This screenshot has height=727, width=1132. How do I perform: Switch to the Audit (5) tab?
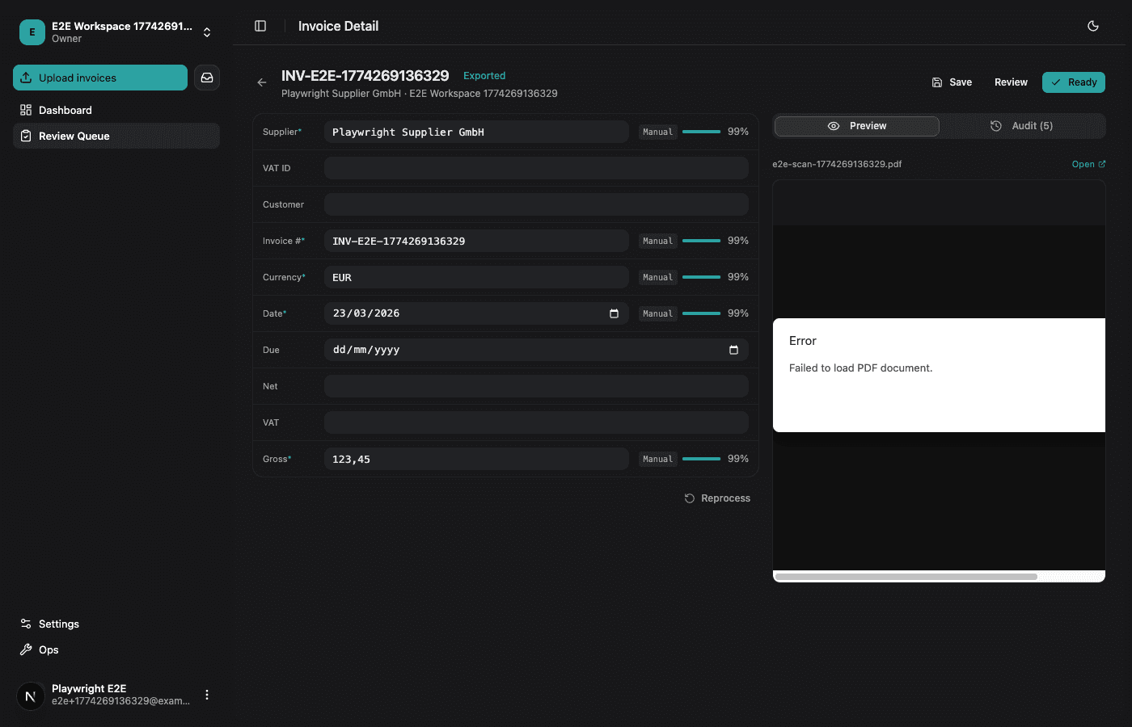click(x=1022, y=126)
